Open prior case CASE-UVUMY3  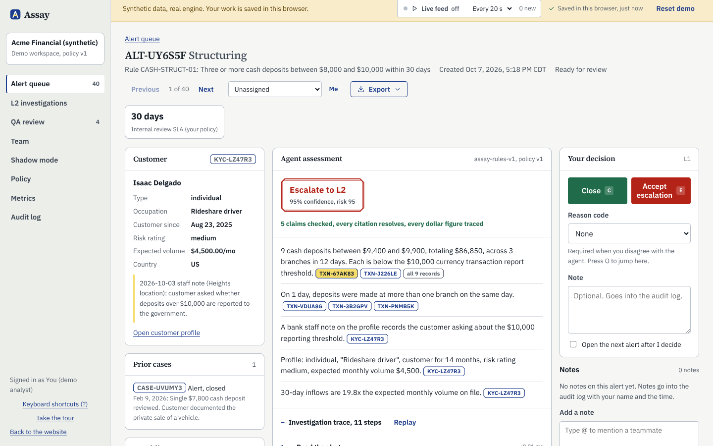[159, 388]
